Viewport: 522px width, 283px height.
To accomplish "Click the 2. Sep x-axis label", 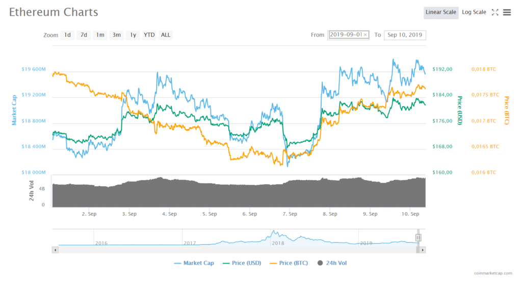I will click(x=89, y=214).
